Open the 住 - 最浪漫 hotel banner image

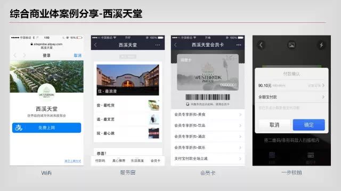(x=128, y=80)
